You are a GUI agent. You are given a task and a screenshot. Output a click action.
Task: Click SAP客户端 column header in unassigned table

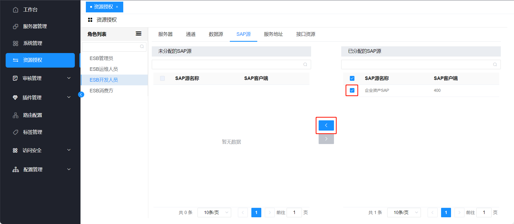point(256,78)
